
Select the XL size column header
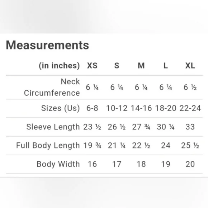click(190, 66)
